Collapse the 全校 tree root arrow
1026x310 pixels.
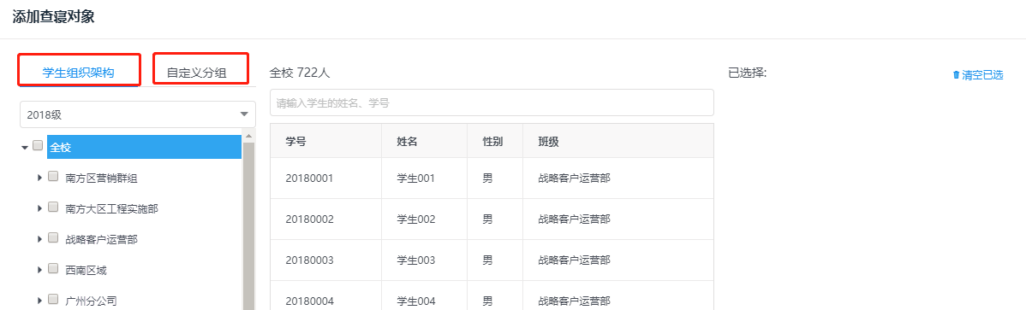click(x=25, y=148)
